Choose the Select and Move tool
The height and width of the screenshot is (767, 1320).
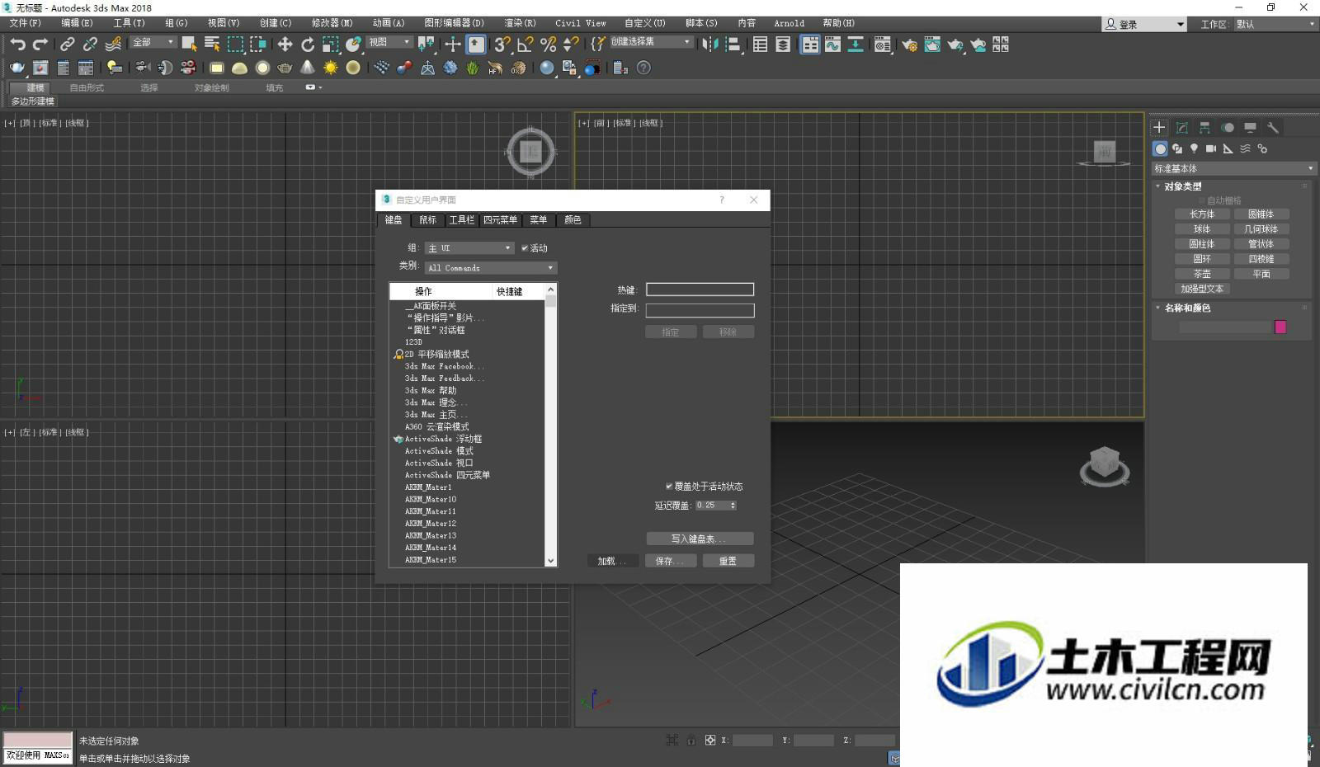coord(285,45)
